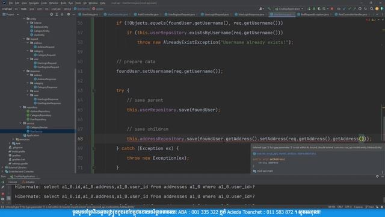Select CategoryRepository in project tree

point(38,115)
